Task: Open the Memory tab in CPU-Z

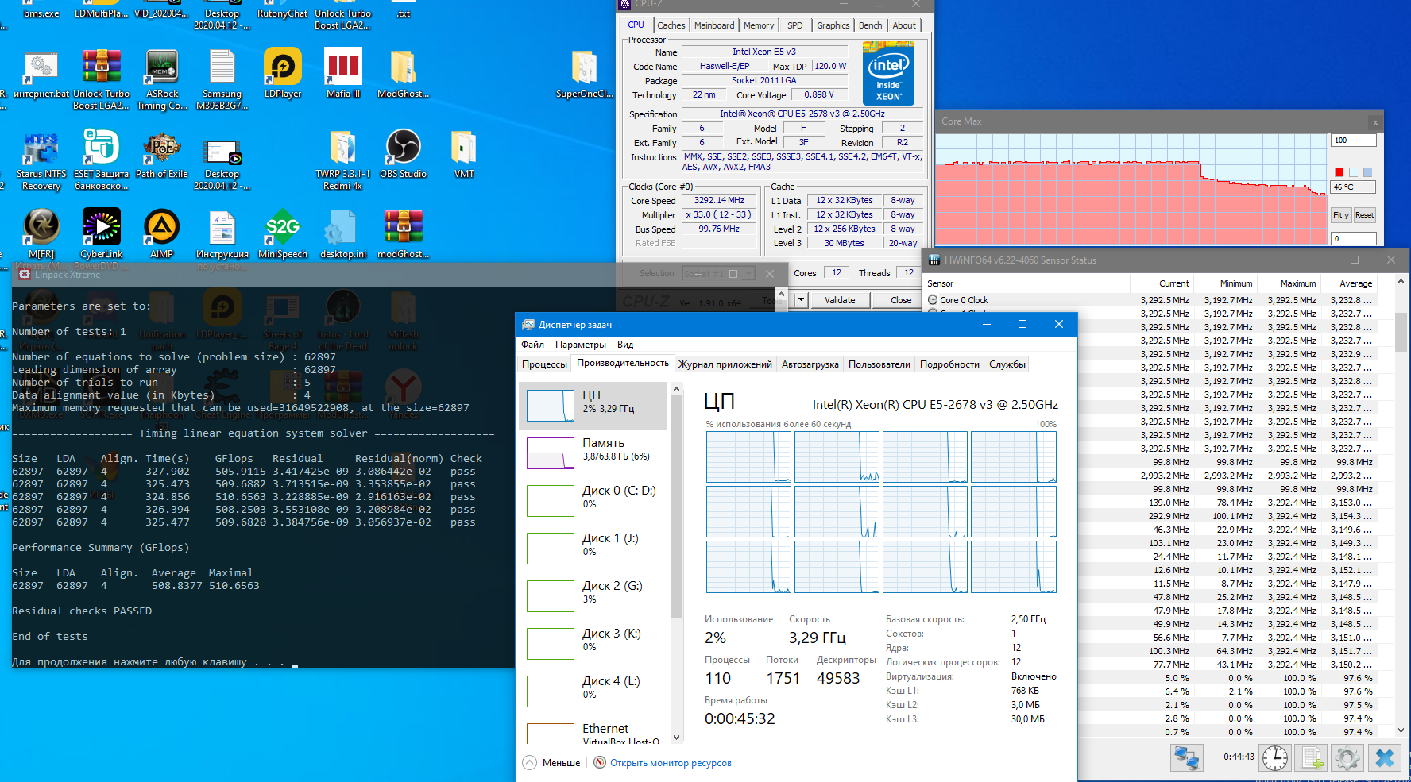Action: coord(759,25)
